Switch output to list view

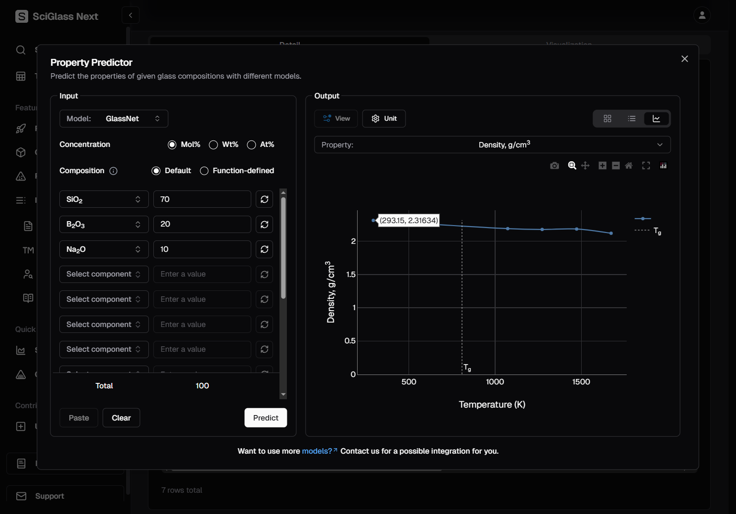click(x=632, y=119)
